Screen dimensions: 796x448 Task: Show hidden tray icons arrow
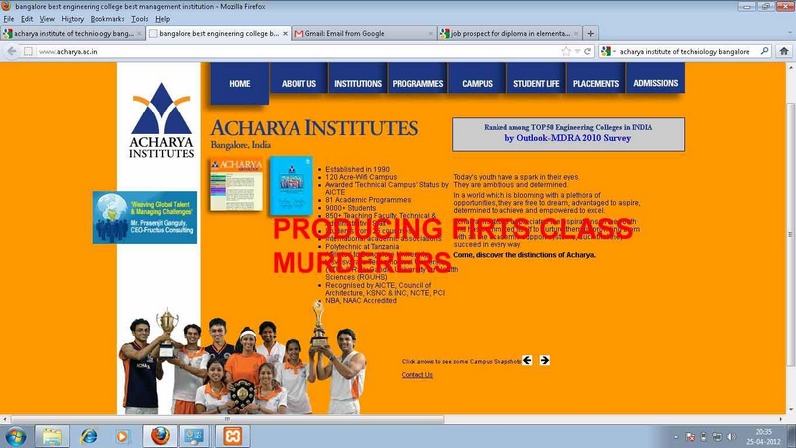click(x=676, y=437)
